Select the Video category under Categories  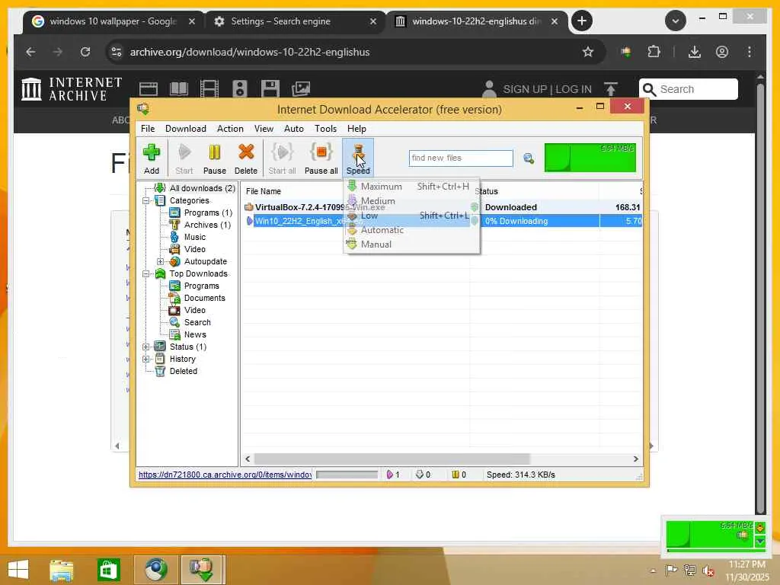click(194, 249)
